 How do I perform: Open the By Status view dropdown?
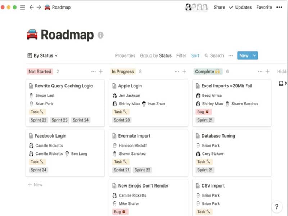(x=43, y=56)
